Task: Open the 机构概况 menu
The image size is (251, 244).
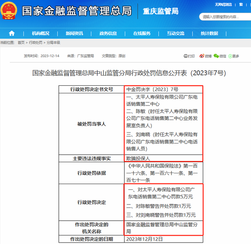Action: pos(41,33)
